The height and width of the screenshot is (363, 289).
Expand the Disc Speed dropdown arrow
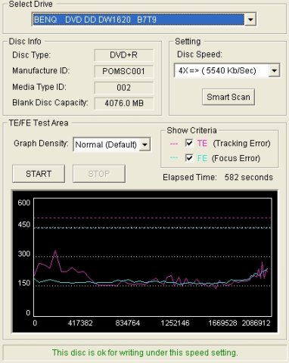(274, 70)
